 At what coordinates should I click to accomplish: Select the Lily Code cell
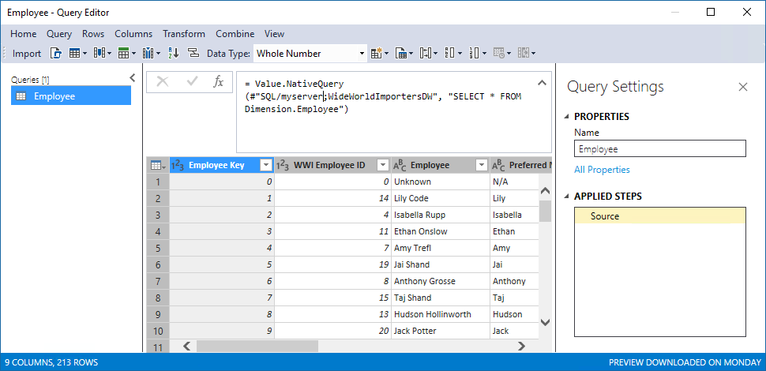440,199
